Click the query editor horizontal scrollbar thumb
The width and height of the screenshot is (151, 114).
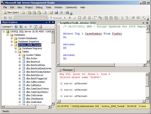click(87, 65)
